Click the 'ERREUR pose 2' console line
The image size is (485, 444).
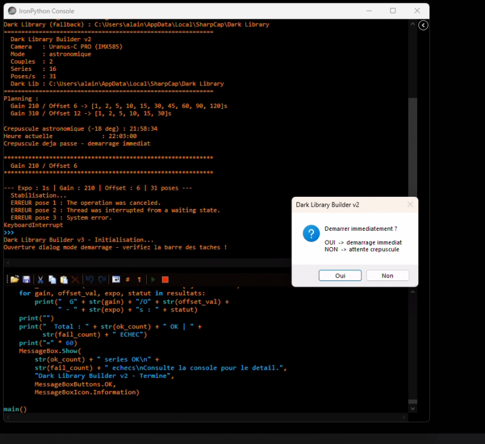115,210
